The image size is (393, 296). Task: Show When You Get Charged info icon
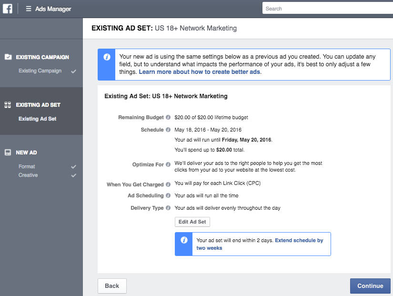coord(168,184)
